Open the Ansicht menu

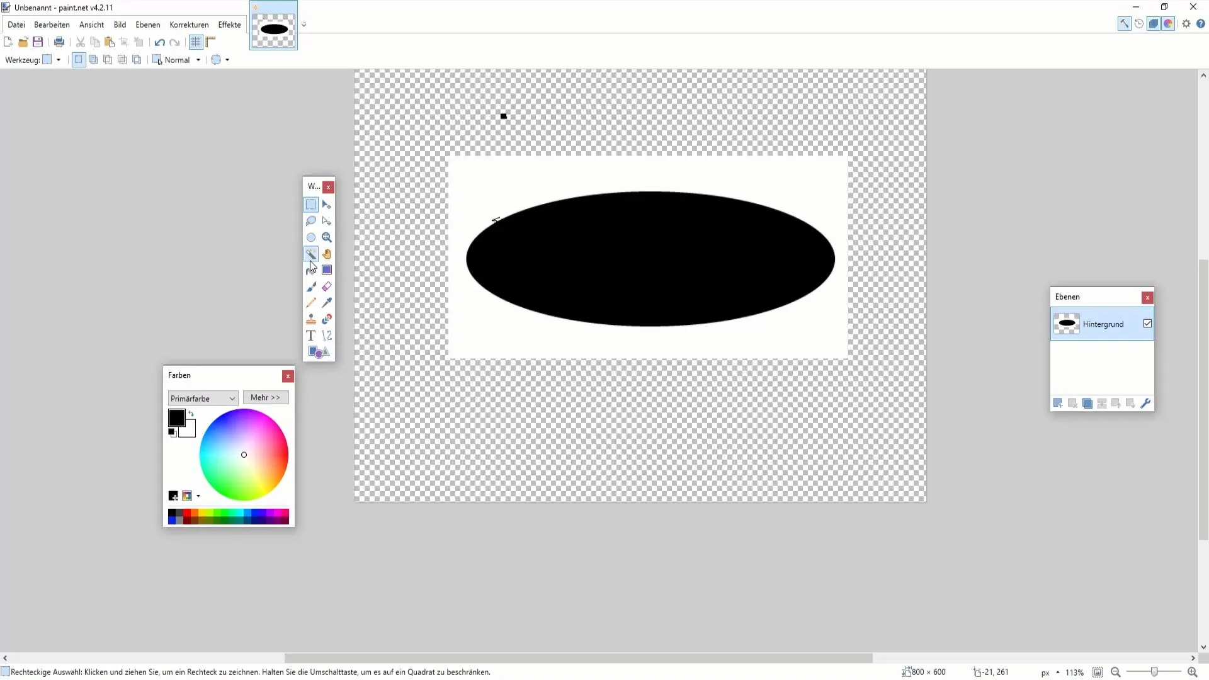[x=91, y=25]
